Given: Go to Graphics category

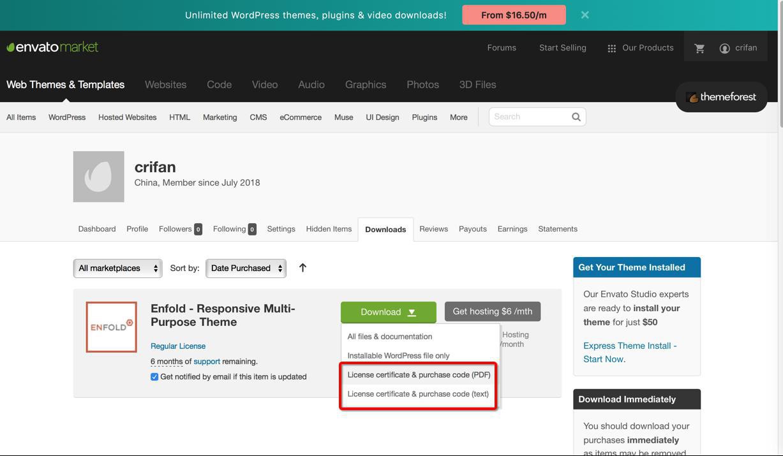Looking at the screenshot, I should (x=366, y=85).
